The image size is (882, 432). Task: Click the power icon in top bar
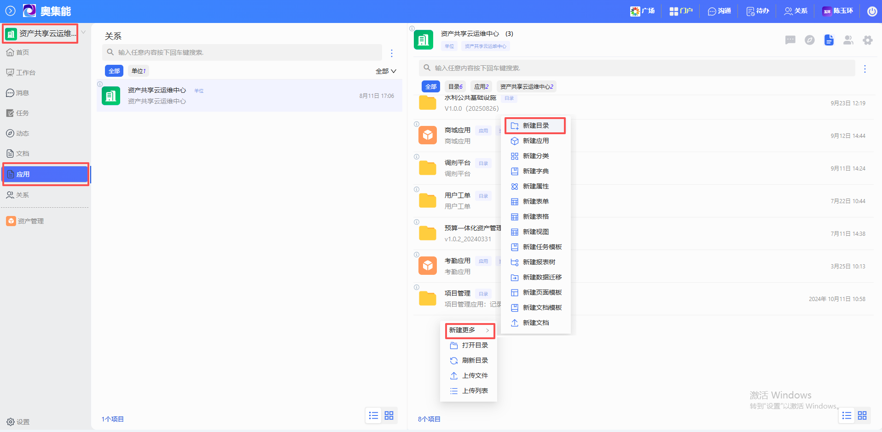pyautogui.click(x=872, y=11)
